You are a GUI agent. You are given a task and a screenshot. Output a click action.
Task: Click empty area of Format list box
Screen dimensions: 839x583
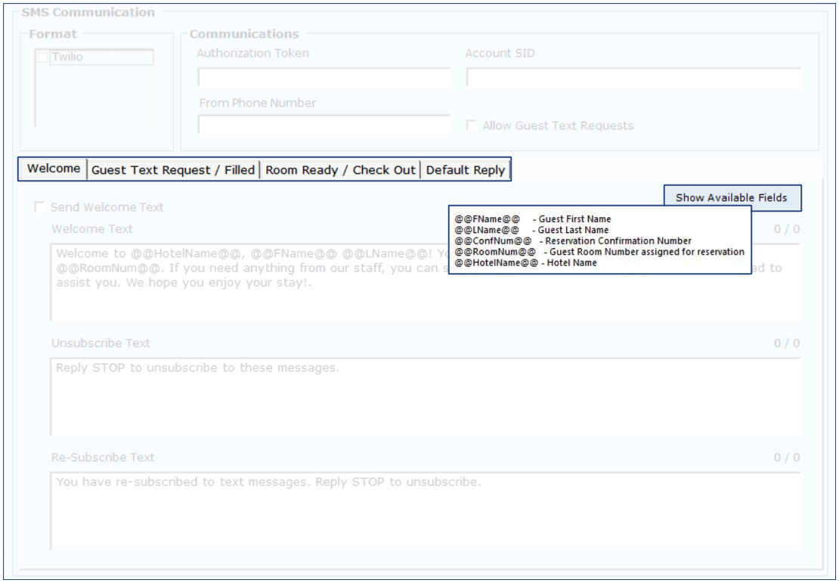pyautogui.click(x=94, y=98)
